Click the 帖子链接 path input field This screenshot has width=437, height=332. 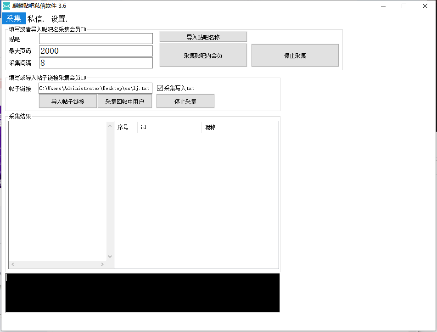pyautogui.click(x=95, y=88)
